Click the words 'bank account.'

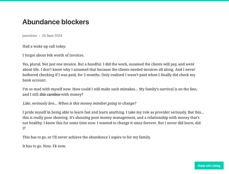click(x=34, y=80)
